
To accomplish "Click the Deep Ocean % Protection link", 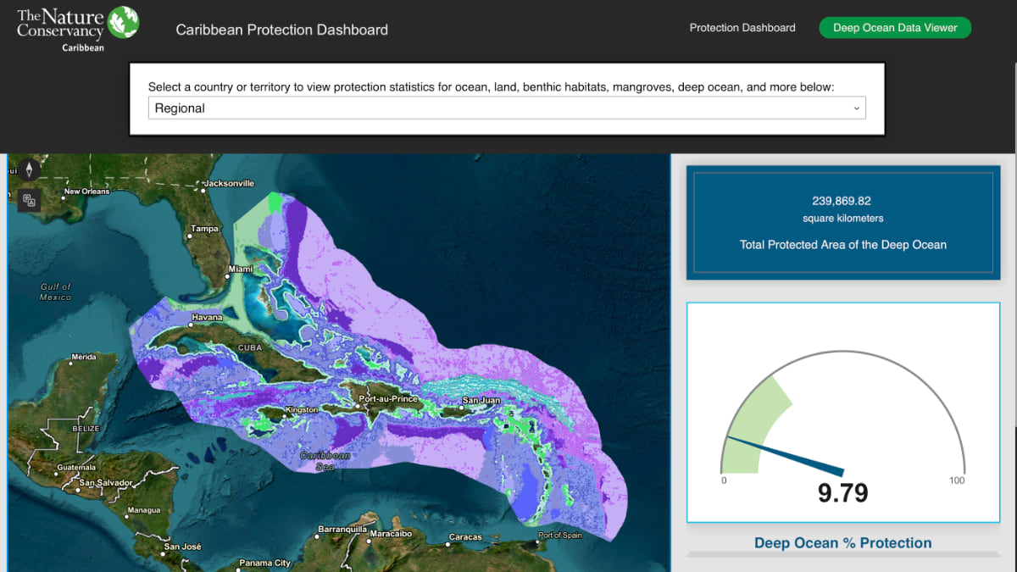I will tap(842, 542).
